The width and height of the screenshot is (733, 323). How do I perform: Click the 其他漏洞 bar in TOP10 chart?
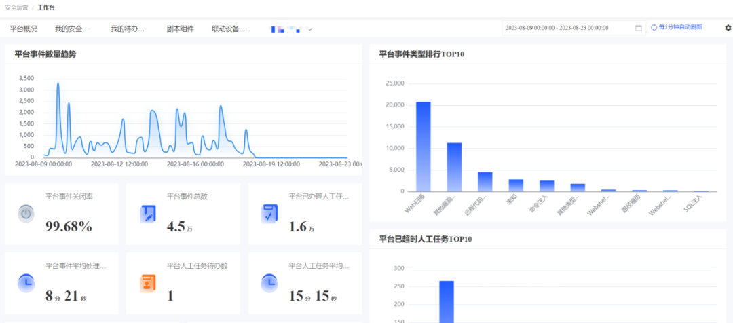[454, 167]
